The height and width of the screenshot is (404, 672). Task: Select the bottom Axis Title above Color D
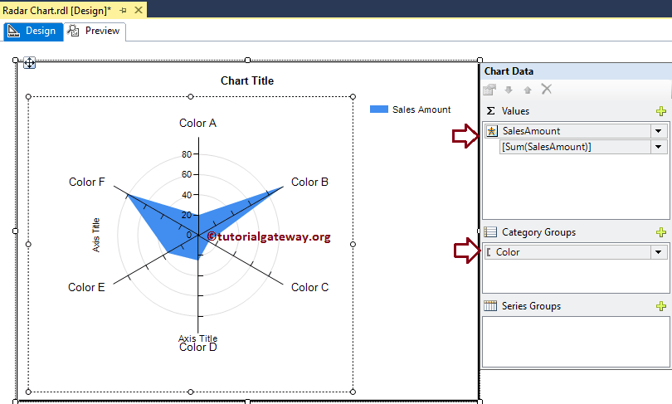[x=198, y=338]
